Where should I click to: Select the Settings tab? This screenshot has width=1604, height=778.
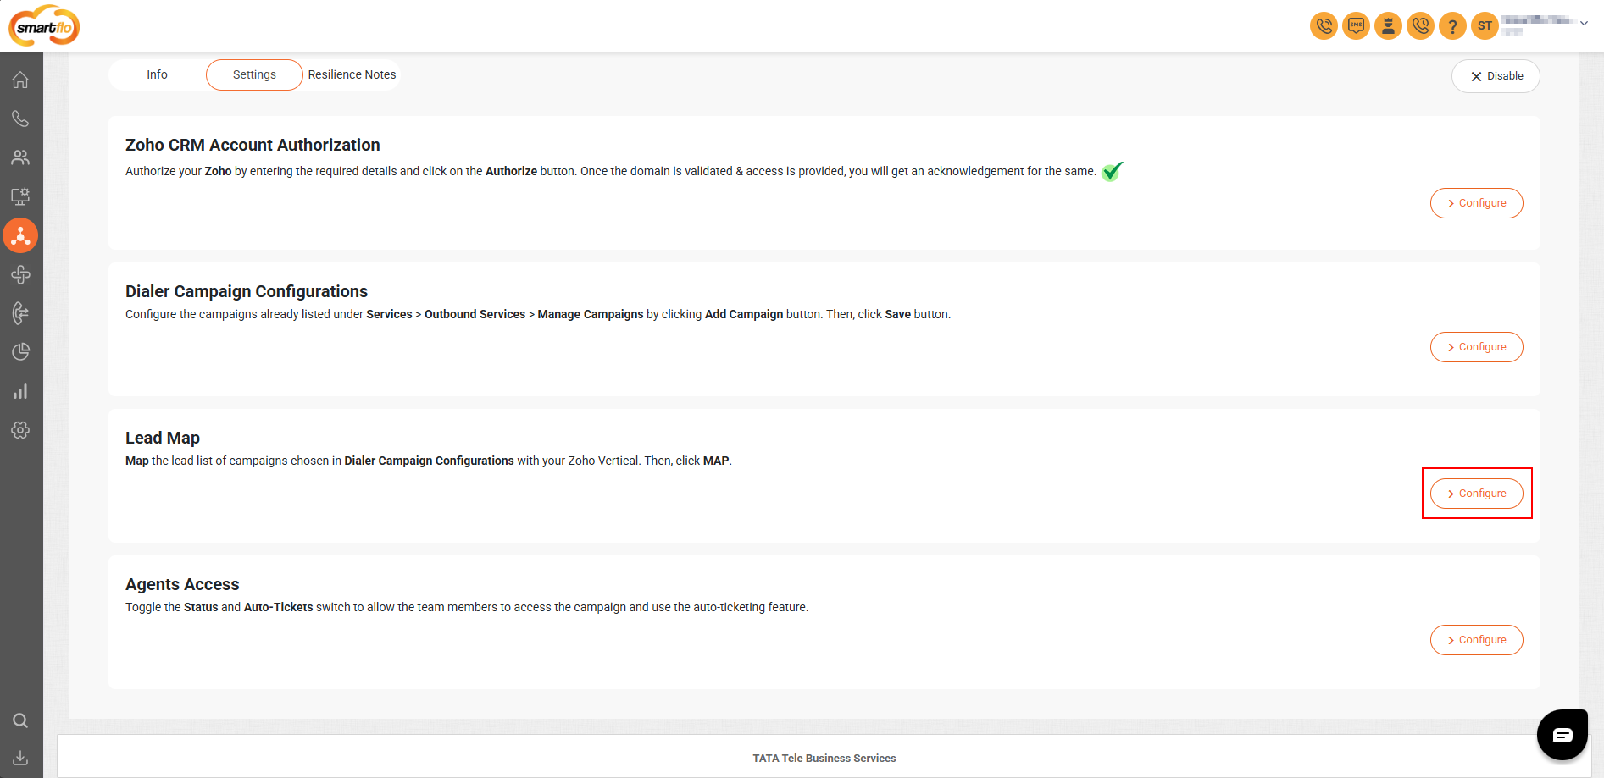[254, 74]
